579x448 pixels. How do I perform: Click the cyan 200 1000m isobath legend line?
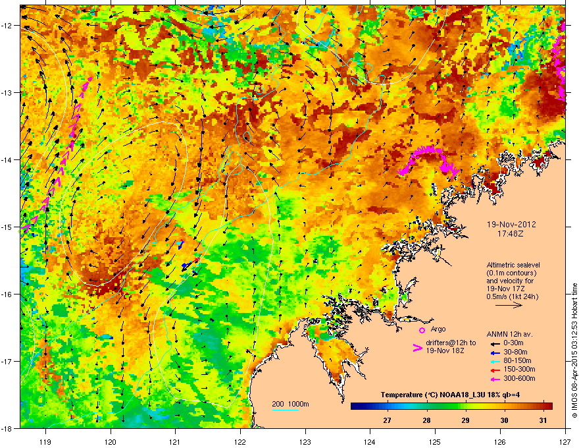point(286,410)
